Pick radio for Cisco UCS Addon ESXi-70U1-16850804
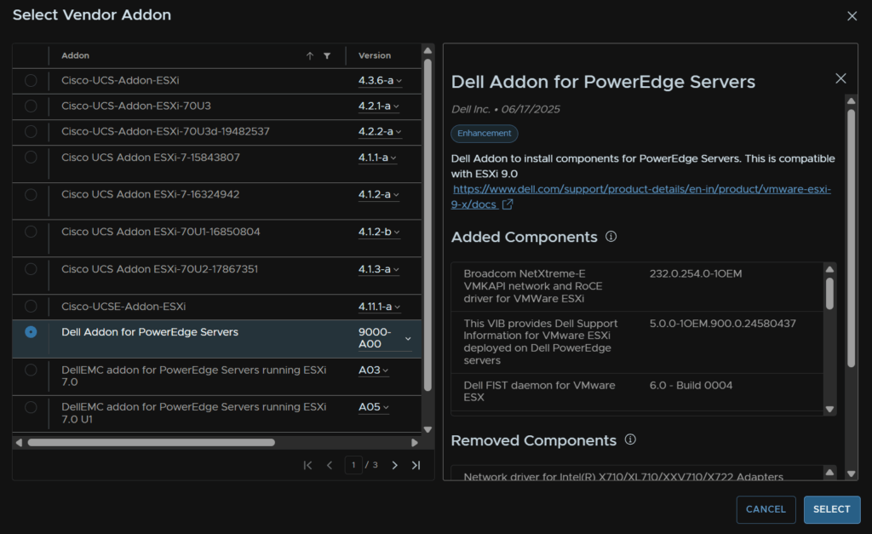The image size is (872, 534). 31,232
